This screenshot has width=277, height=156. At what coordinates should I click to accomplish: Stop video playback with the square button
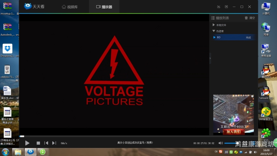(x=38, y=143)
